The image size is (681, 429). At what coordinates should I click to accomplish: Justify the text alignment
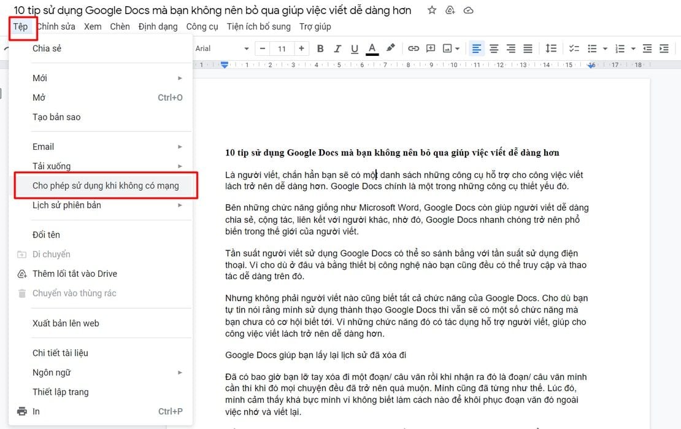tap(528, 48)
